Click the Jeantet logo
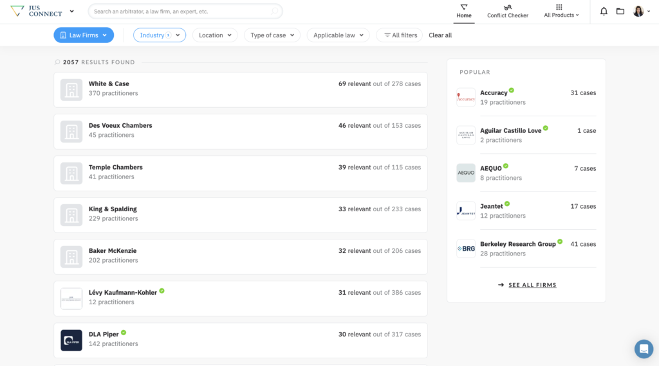659x366 pixels. pos(466,211)
